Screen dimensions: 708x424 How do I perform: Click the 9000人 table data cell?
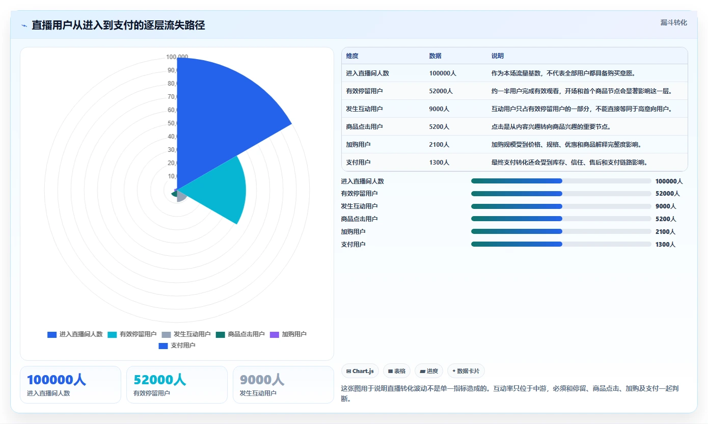pyautogui.click(x=439, y=109)
